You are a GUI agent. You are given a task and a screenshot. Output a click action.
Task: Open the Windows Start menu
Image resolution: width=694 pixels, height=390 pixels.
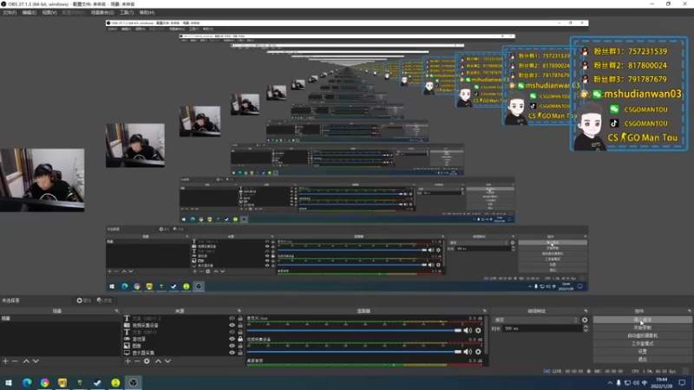point(9,382)
